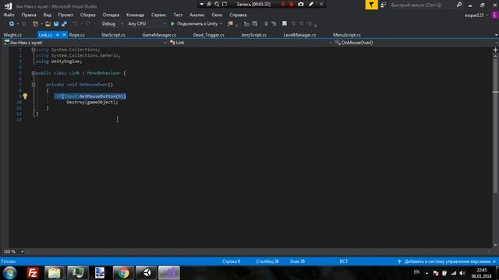Image resolution: width=499 pixels, height=280 pixels.
Task: Collapse the OnMouseOver method block
Action: pyautogui.click(x=33, y=85)
